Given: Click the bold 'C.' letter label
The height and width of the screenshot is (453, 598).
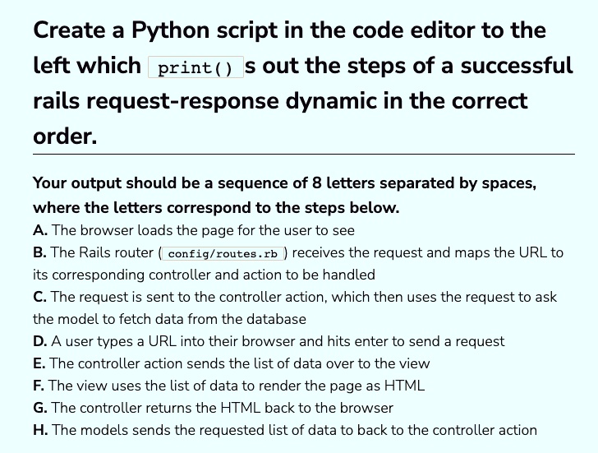Looking at the screenshot, I should [x=39, y=297].
